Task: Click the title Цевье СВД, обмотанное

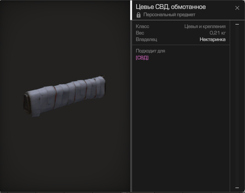Action: (x=171, y=7)
